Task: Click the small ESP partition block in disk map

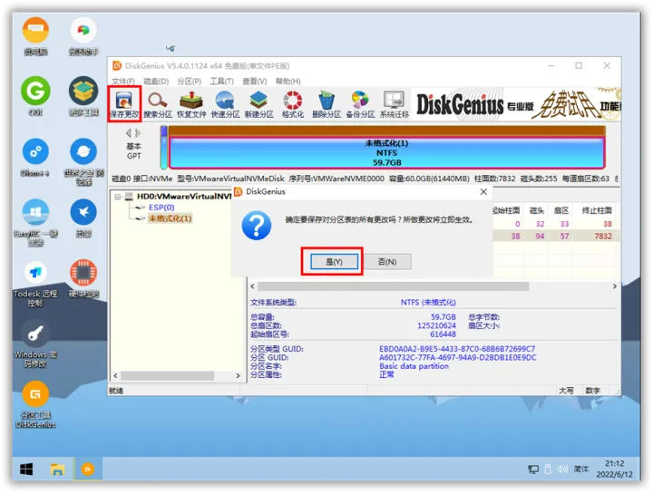Action: click(x=164, y=148)
